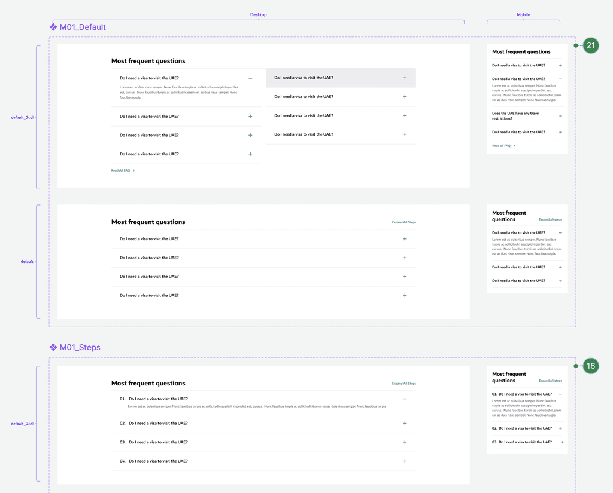Click 'Expand All Steps' in the desktop default layout
The width and height of the screenshot is (613, 493).
point(404,222)
